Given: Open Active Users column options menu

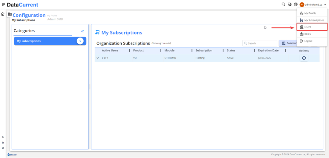Looking at the screenshot, I should 129,50.
